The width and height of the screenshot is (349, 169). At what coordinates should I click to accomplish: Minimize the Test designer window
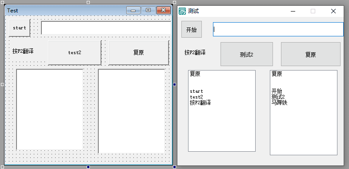click(x=133, y=10)
